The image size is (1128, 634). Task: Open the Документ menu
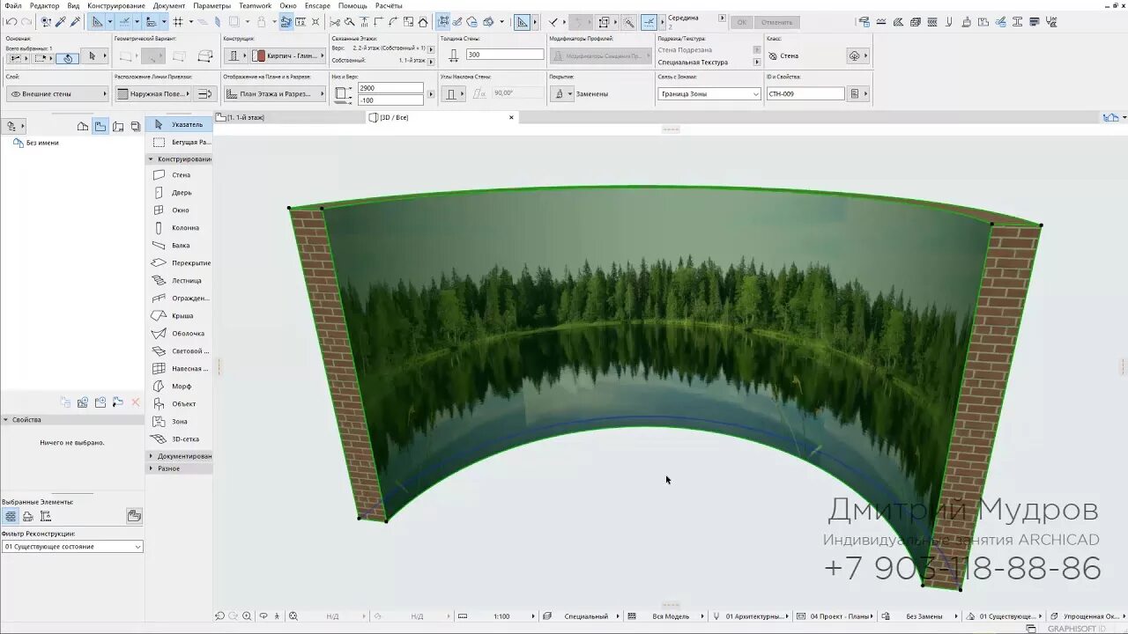point(169,6)
